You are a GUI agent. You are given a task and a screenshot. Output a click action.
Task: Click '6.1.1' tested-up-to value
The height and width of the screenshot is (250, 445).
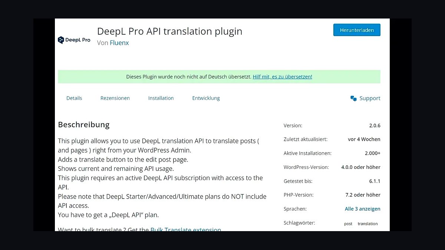375,181
